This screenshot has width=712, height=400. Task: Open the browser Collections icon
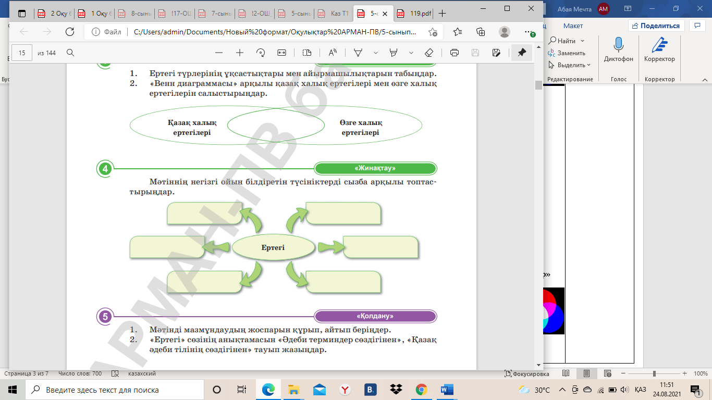481,32
